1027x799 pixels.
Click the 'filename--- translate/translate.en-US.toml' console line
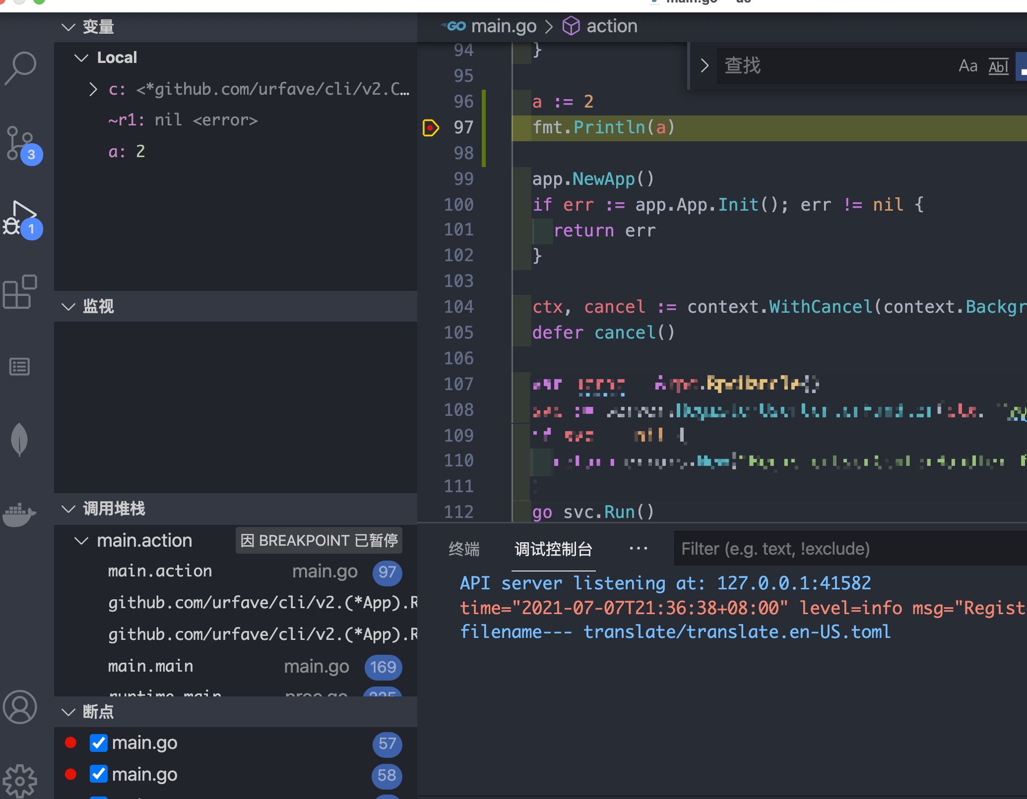pyautogui.click(x=675, y=633)
